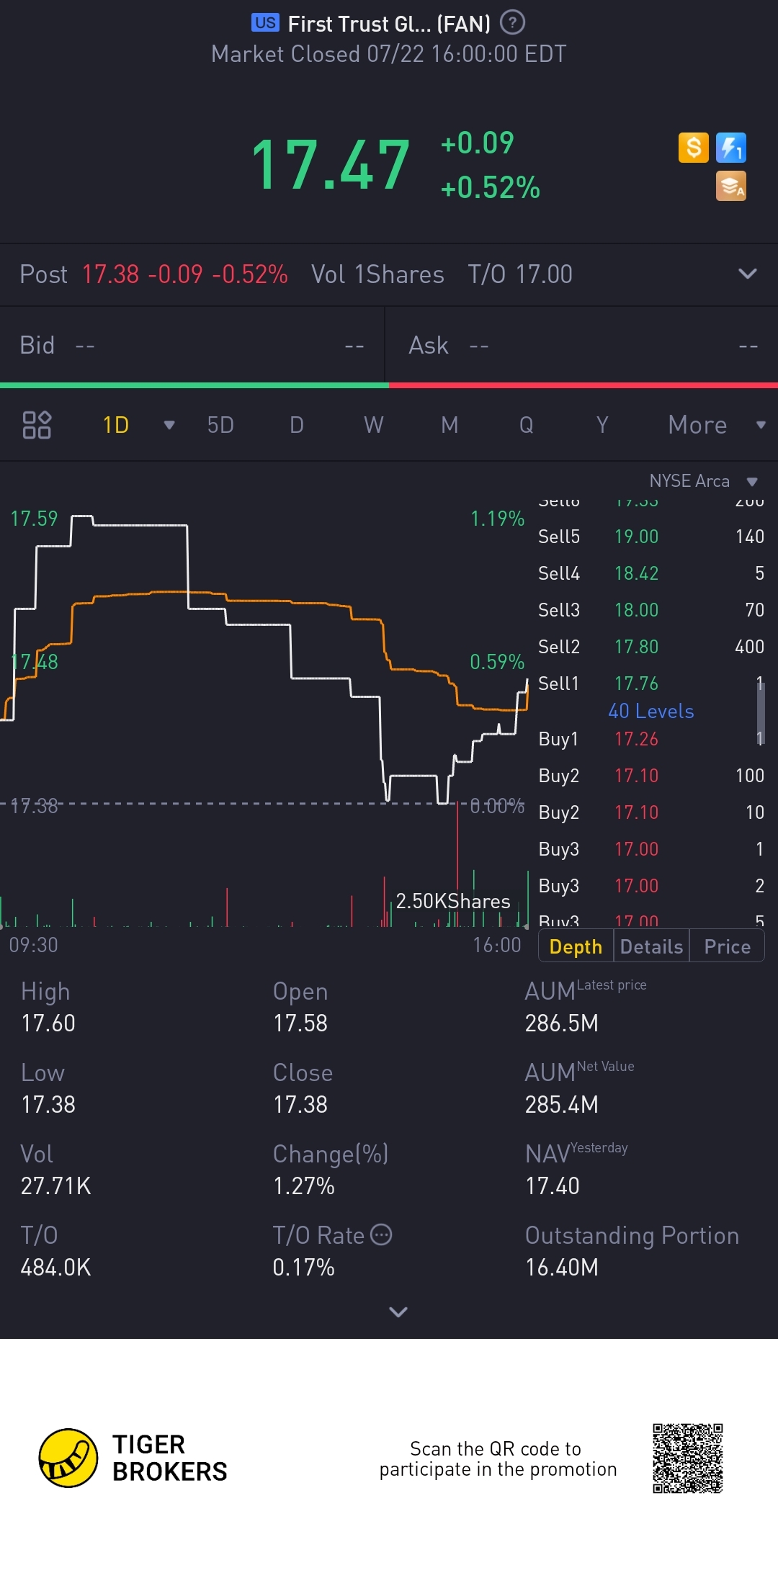Switch to the Y yearly chart tab
Screen dimensions: 778x1578
602,425
